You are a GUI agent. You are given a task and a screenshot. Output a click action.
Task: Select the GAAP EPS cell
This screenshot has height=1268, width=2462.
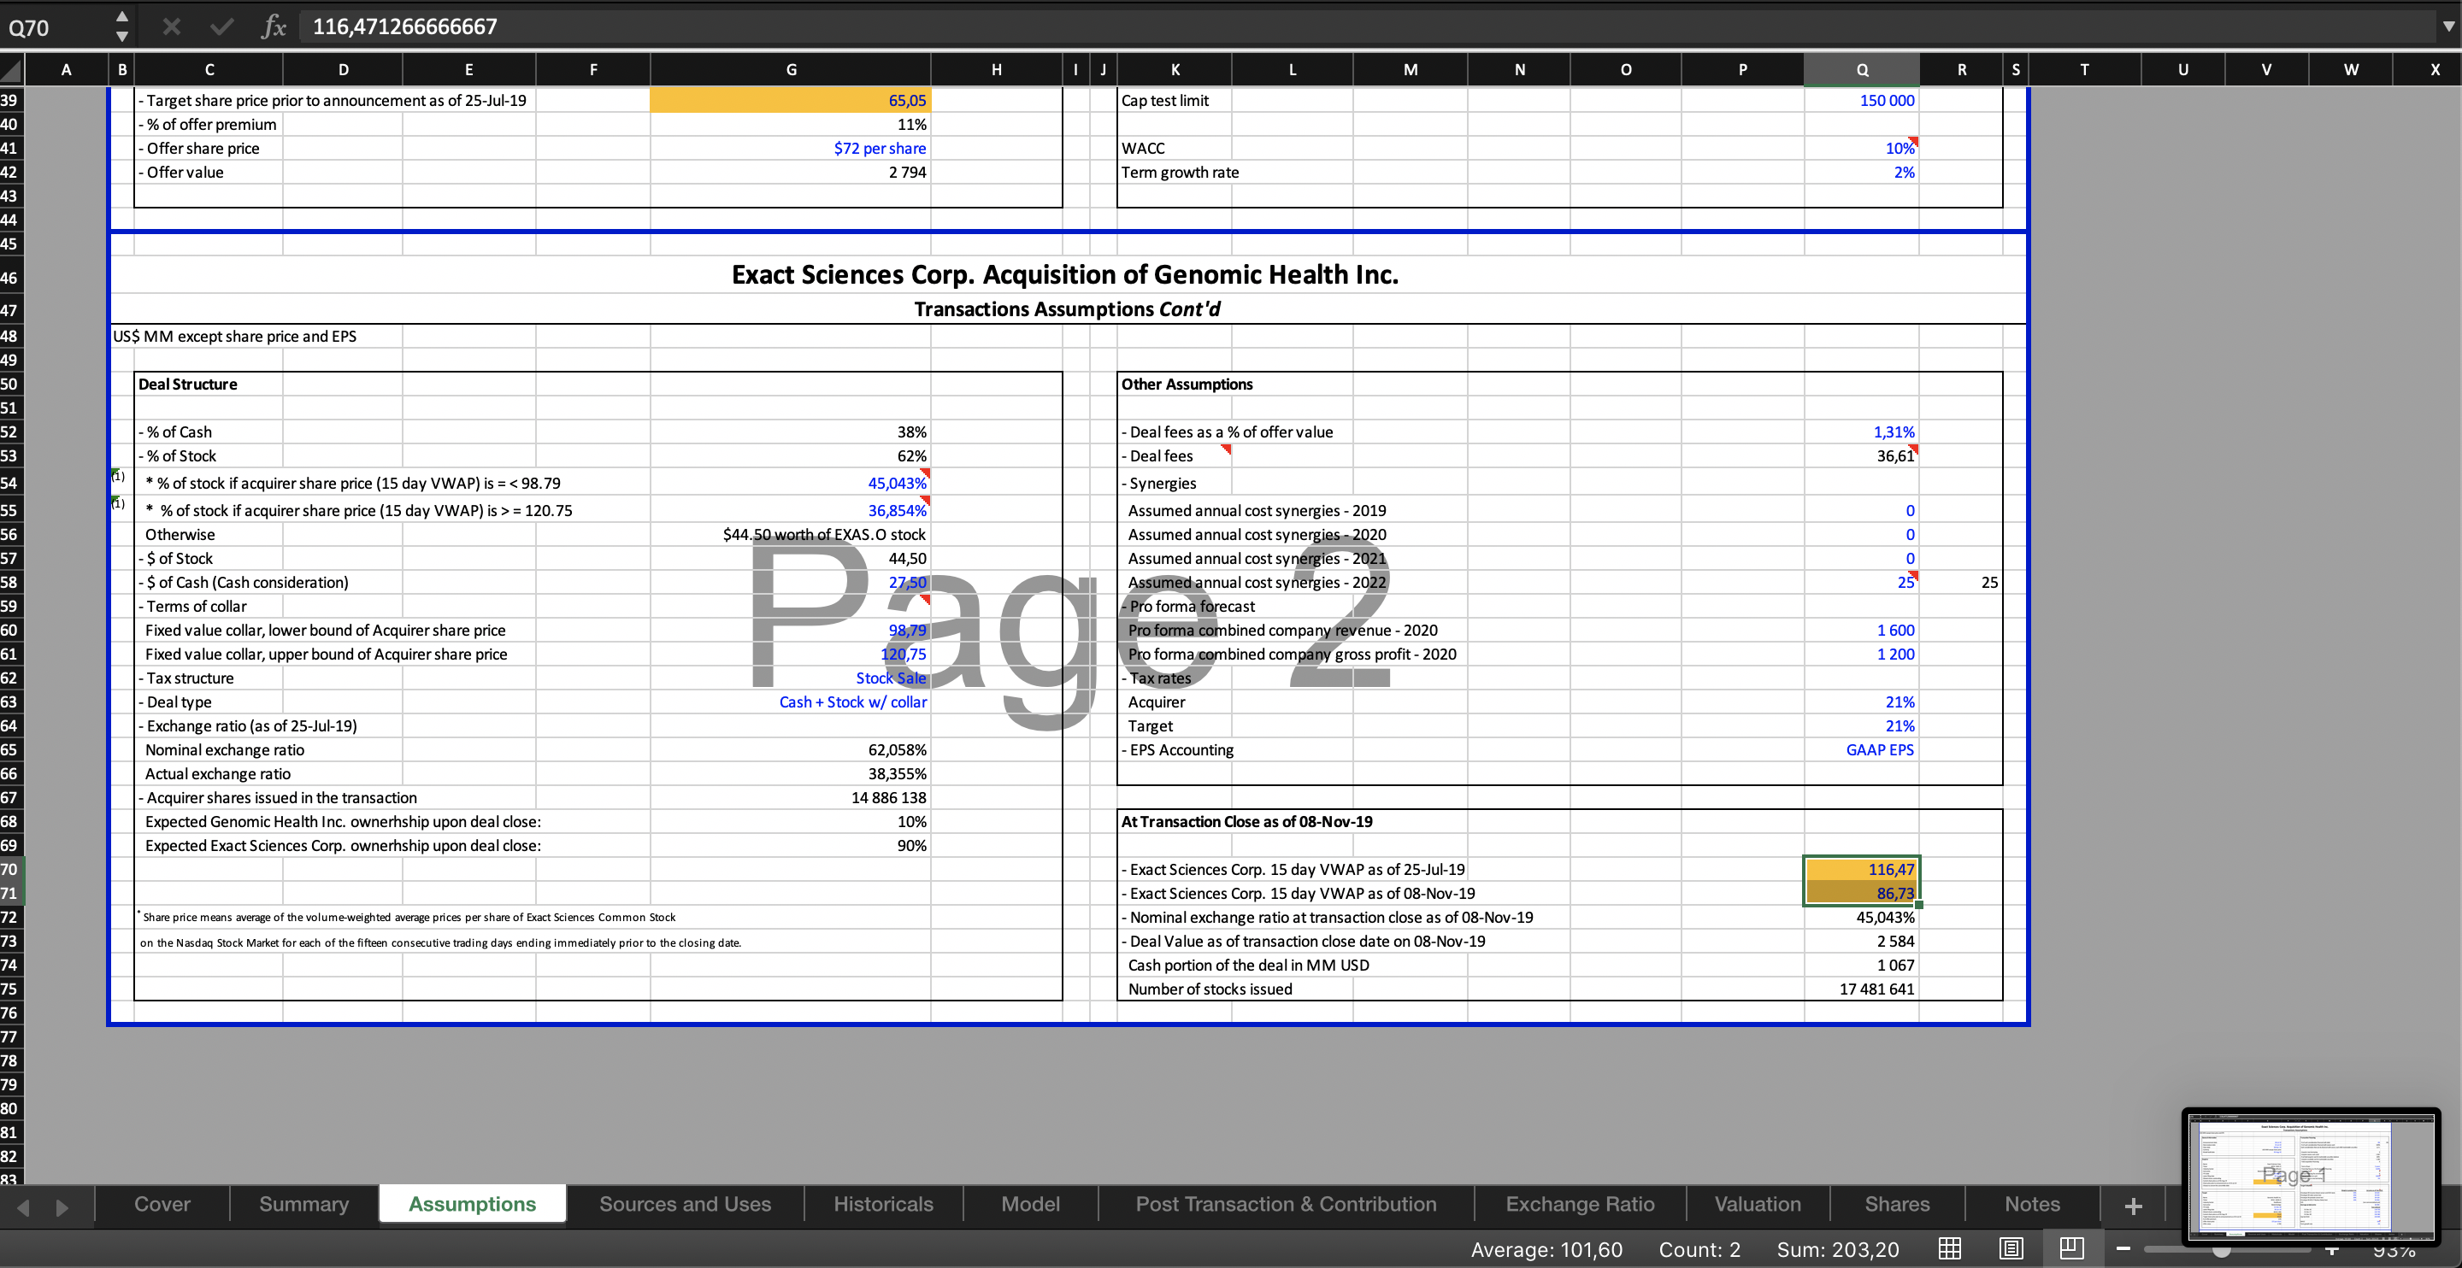(1862, 750)
